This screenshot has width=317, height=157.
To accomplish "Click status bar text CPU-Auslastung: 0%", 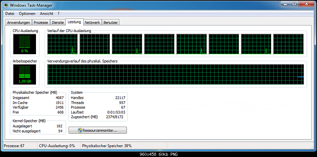I will (x=57, y=146).
